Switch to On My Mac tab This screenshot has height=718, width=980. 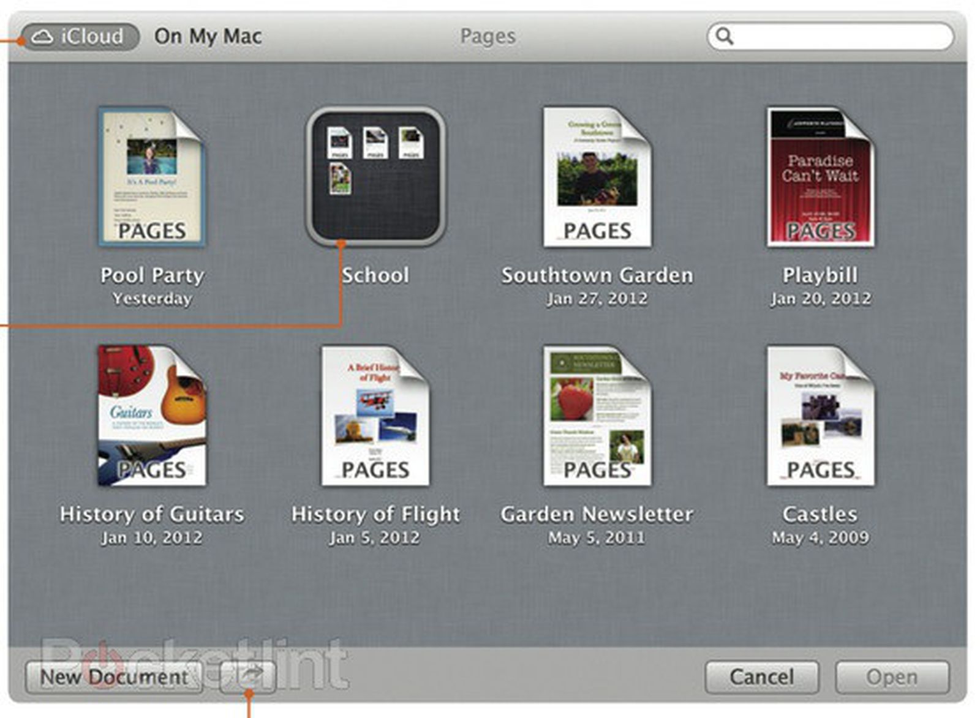click(208, 37)
